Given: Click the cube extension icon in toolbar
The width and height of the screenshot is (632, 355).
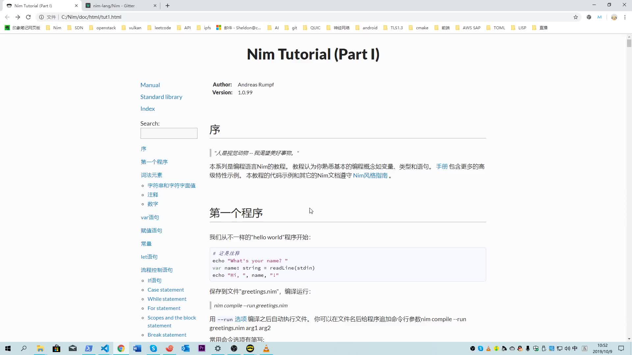Looking at the screenshot, I should (589, 17).
